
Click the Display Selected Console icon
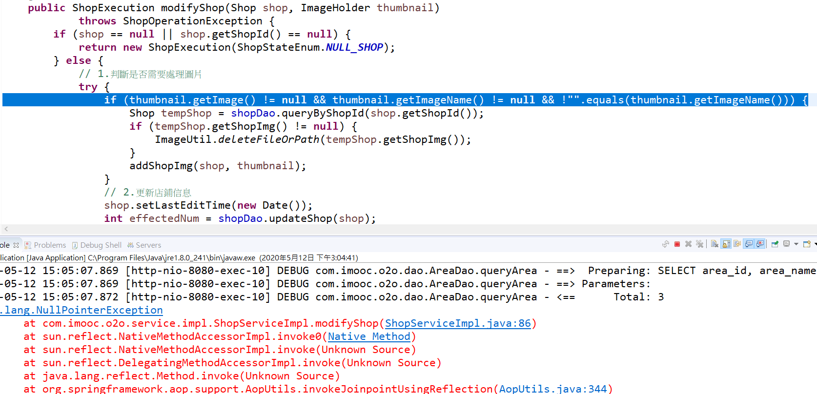click(x=787, y=244)
